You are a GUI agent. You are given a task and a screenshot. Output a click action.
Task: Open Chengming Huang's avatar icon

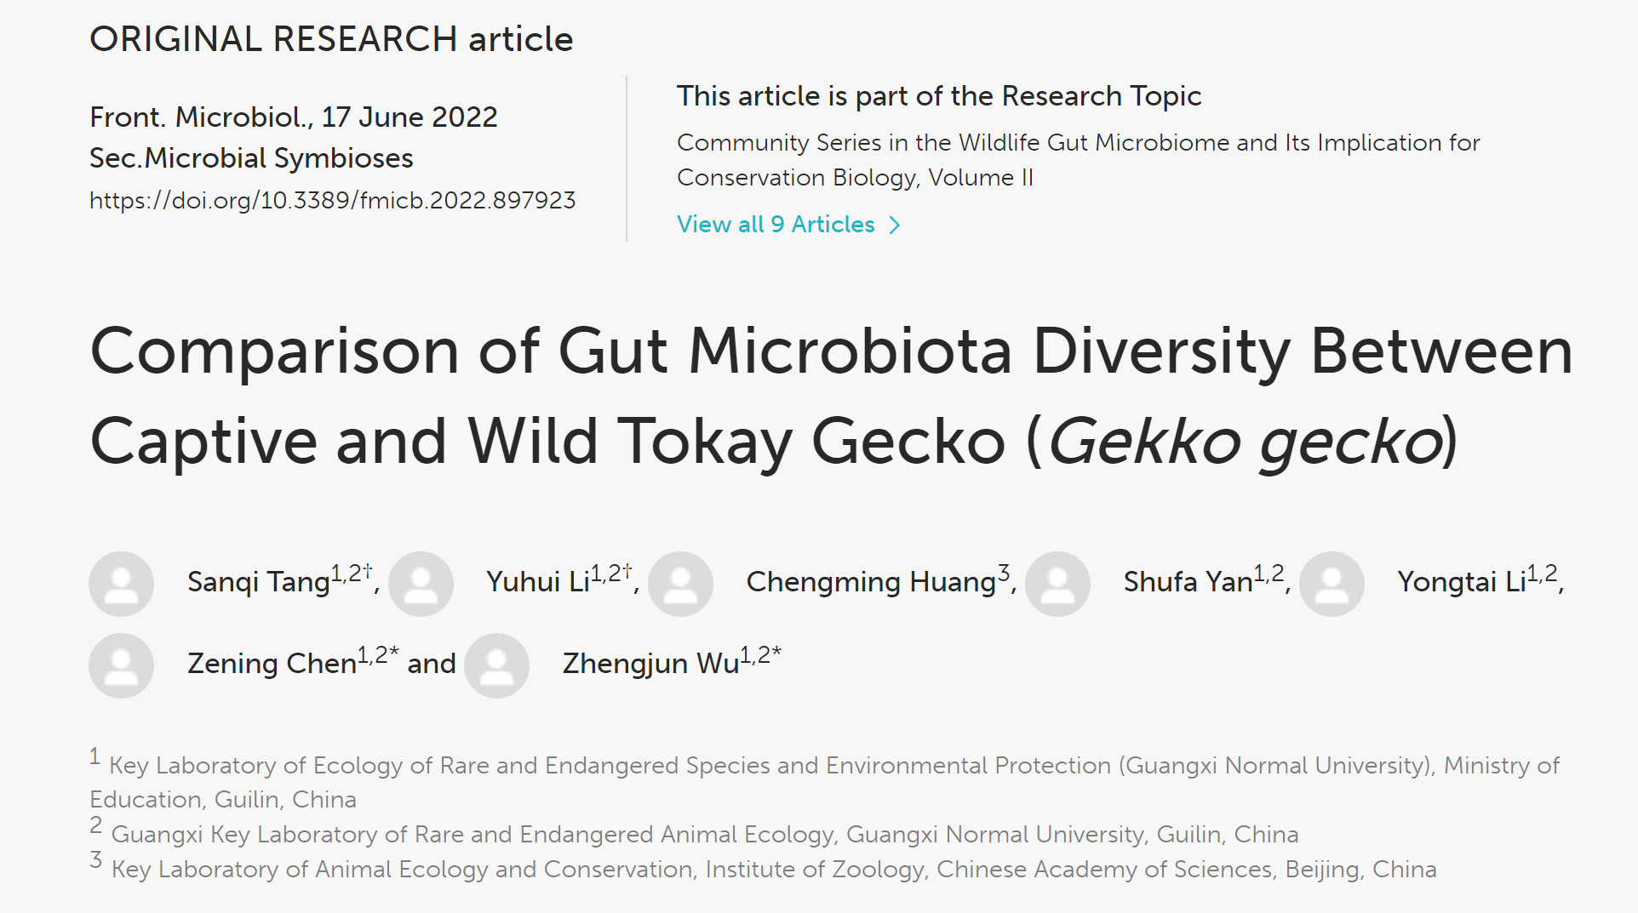(x=680, y=584)
